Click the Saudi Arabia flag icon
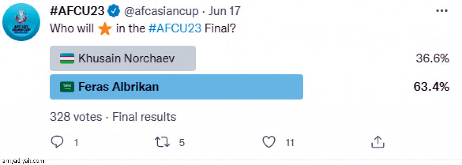462x165 pixels. tap(67, 87)
